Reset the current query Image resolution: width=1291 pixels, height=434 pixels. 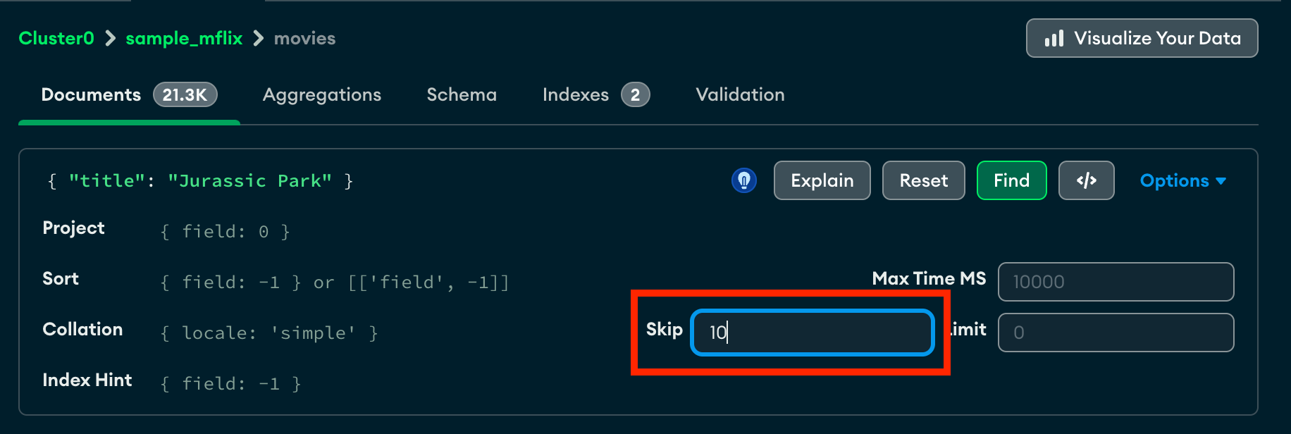tap(923, 180)
